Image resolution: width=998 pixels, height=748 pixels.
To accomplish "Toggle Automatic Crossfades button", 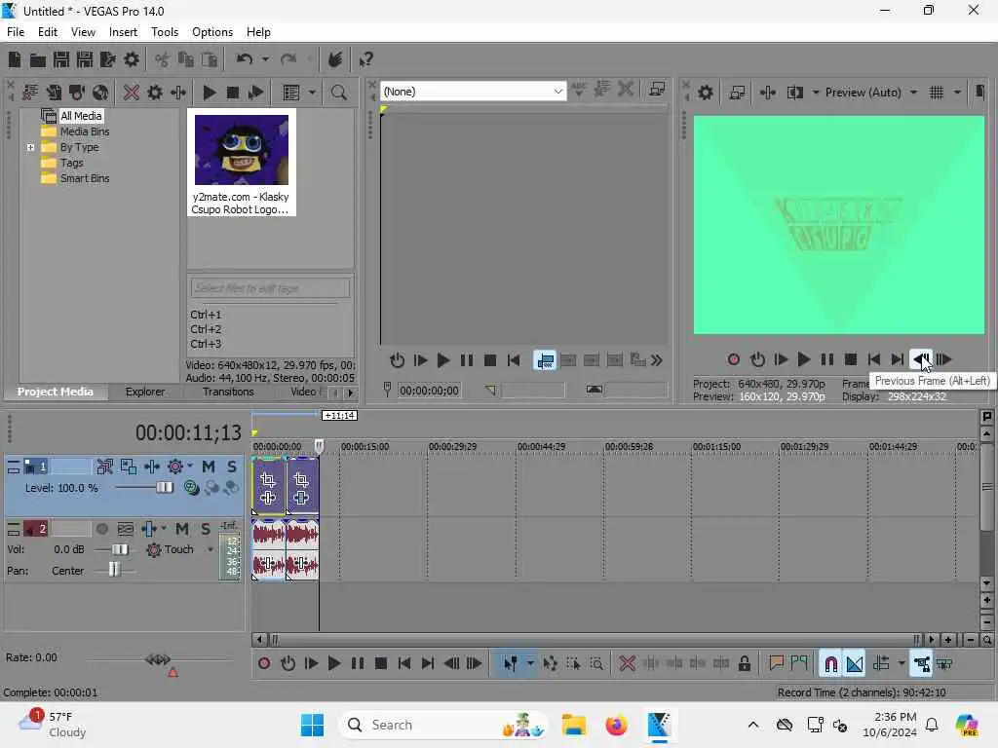I will tap(855, 663).
